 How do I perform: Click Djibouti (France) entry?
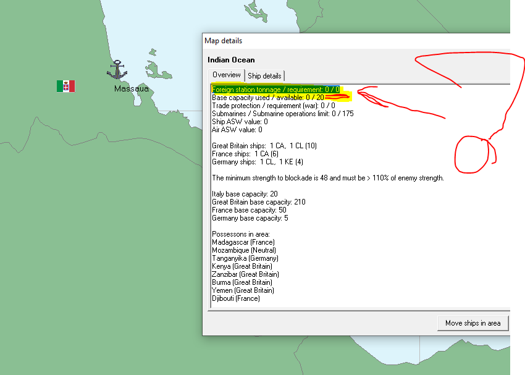236,298
